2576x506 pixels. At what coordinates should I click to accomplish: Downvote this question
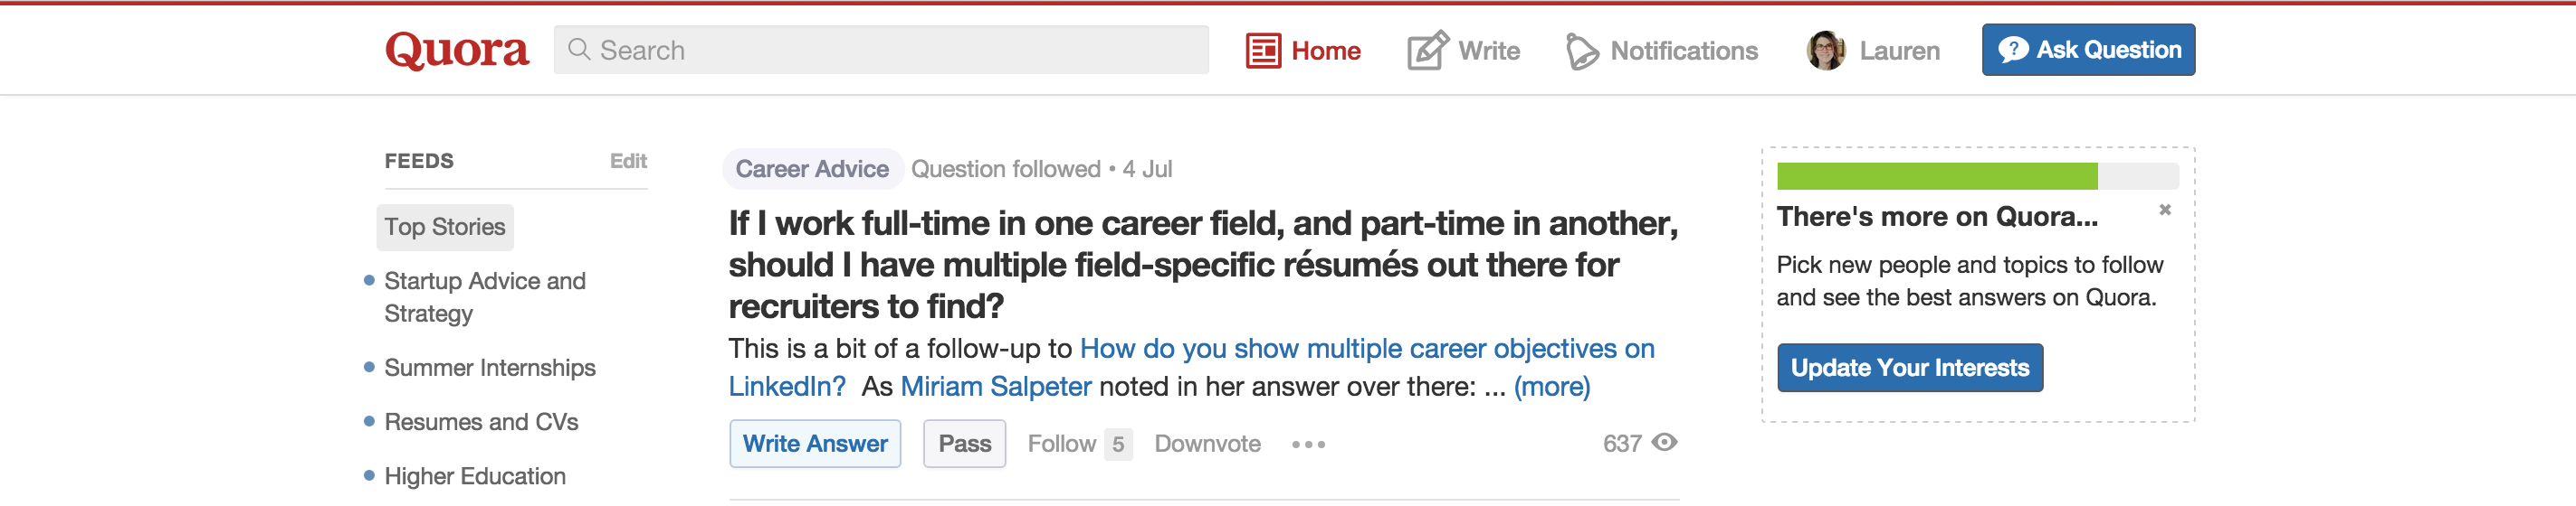click(1207, 445)
